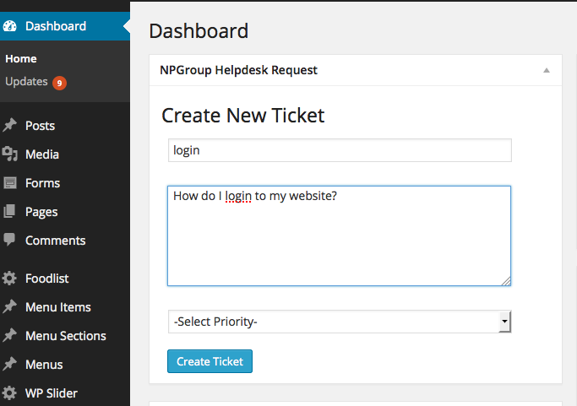Open the Select Priority dropdown

click(x=340, y=322)
